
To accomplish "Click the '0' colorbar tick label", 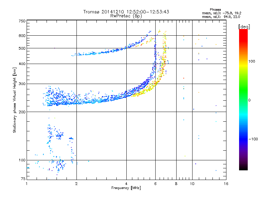I will point(249,100).
